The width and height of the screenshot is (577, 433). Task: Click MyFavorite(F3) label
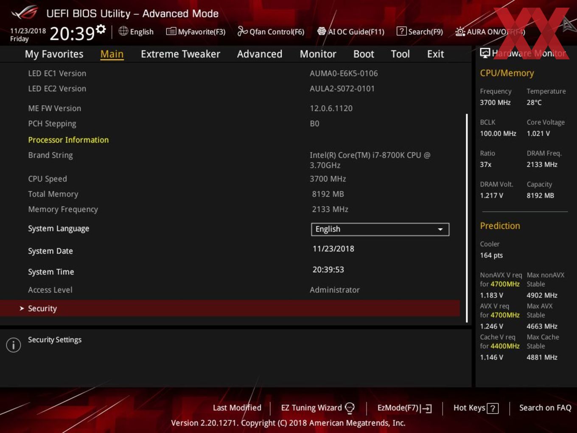(x=202, y=32)
